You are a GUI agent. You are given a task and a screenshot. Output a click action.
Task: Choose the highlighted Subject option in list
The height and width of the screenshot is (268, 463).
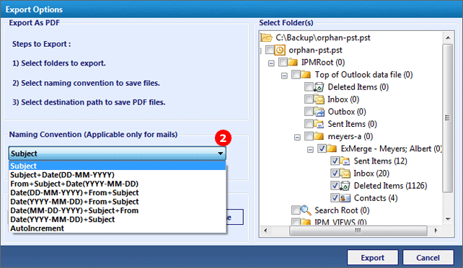pyautogui.click(x=118, y=166)
